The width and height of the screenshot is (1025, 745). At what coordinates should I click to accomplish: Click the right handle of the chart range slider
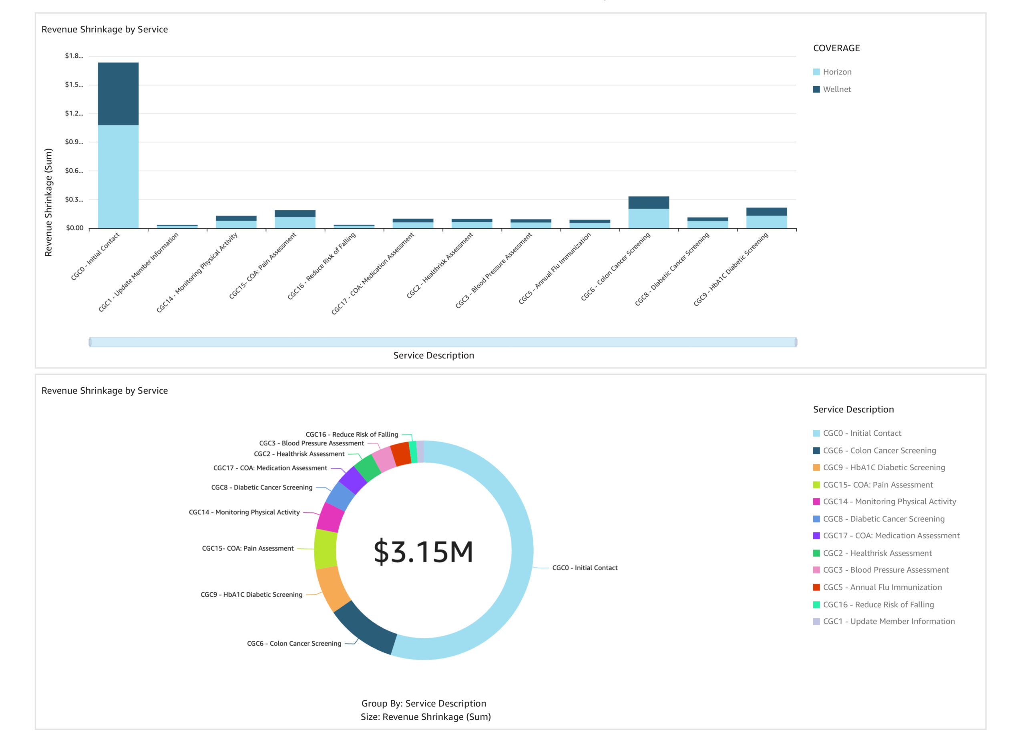point(796,342)
